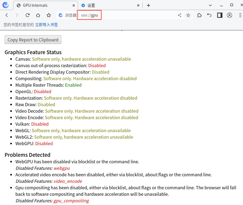Click the 浏览器 logo inside the address bar
The width and height of the screenshot is (243, 205).
pos(62,15)
